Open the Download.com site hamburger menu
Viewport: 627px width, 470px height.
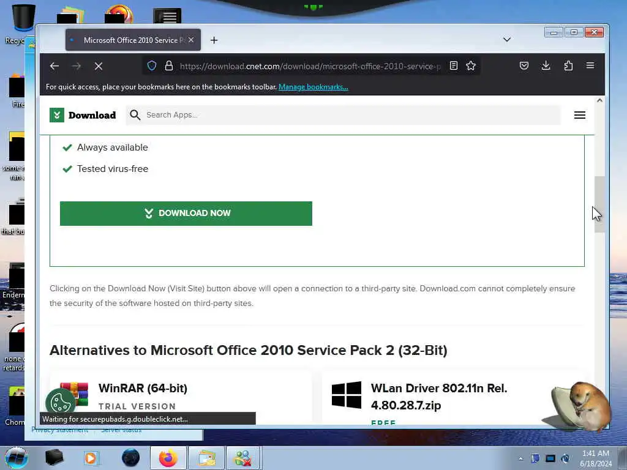580,115
